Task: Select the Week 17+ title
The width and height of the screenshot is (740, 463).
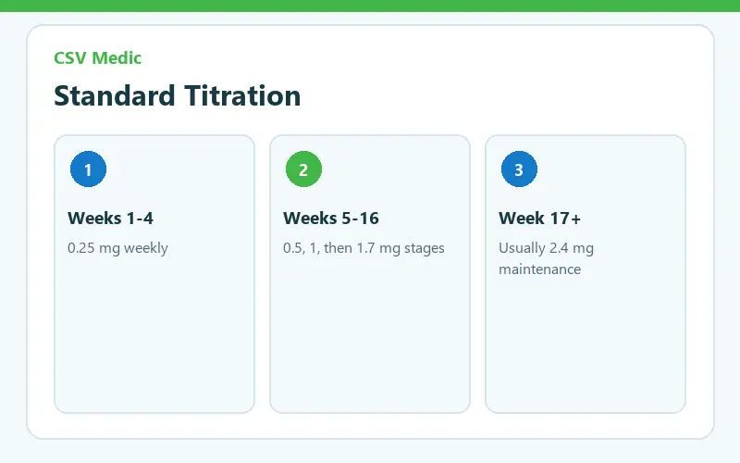Action: (x=539, y=219)
